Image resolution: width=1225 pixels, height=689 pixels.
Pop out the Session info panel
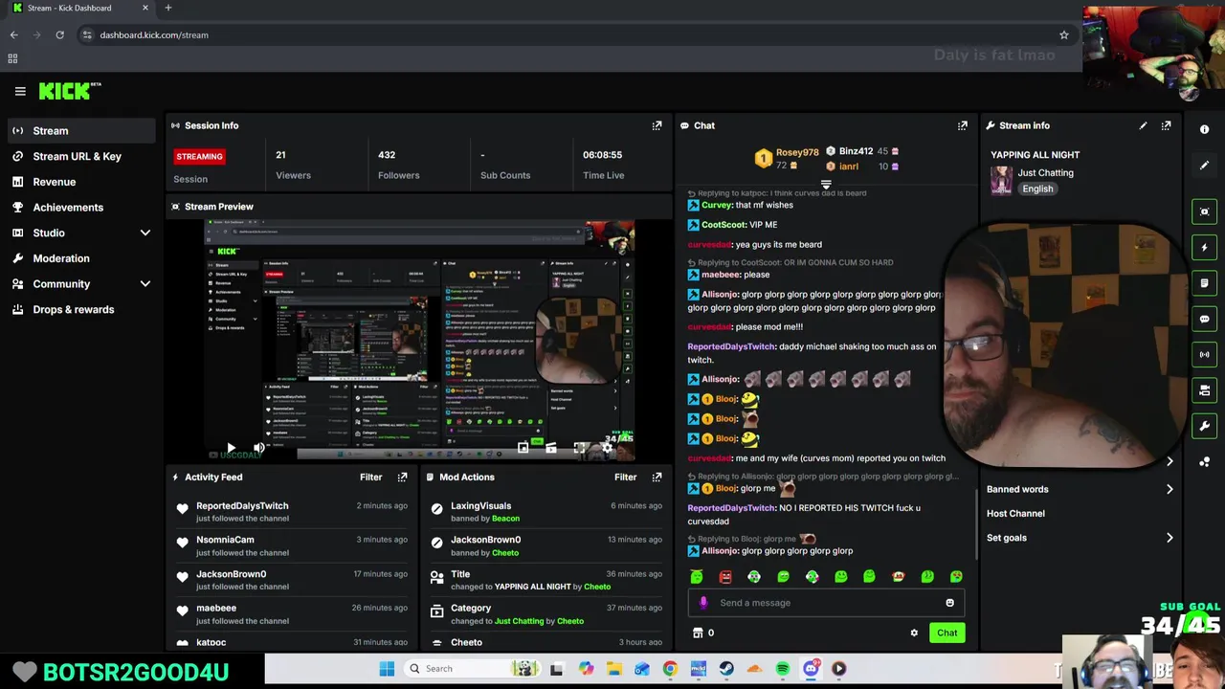click(657, 125)
